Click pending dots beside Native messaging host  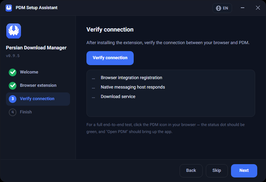point(93,88)
